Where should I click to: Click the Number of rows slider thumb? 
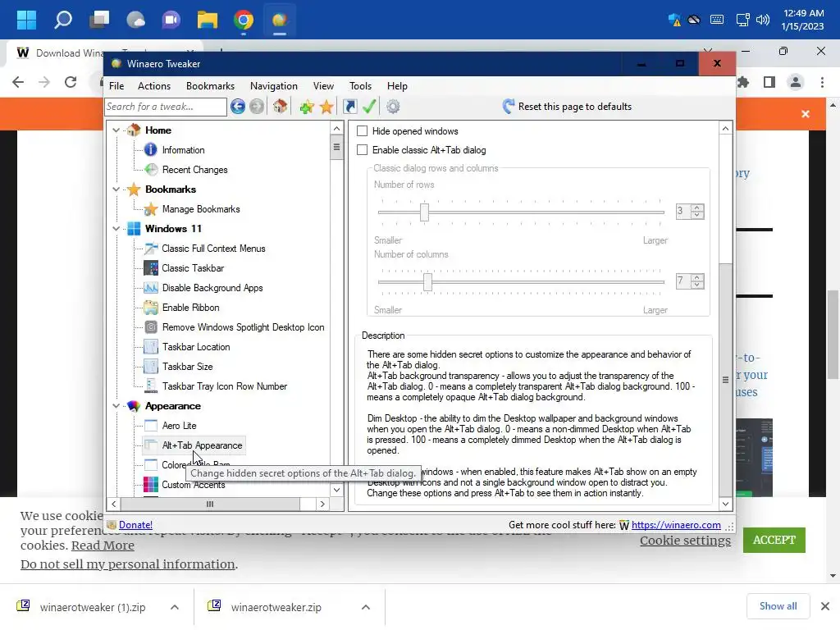[424, 212]
